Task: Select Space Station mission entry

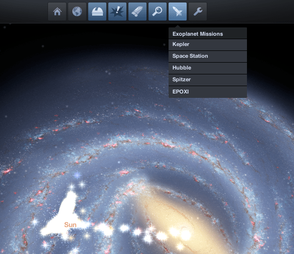Action: (208, 57)
